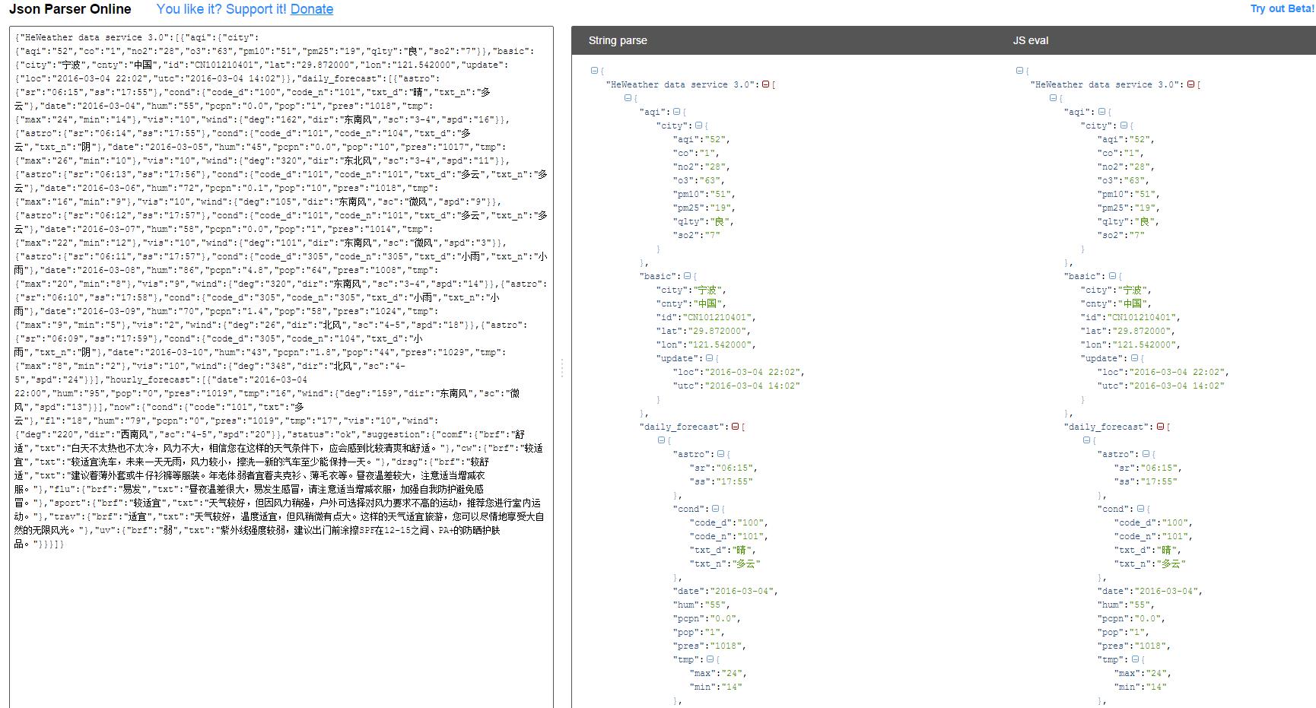
Task: Collapse the basic node in JS eval
Action: 1111,276
